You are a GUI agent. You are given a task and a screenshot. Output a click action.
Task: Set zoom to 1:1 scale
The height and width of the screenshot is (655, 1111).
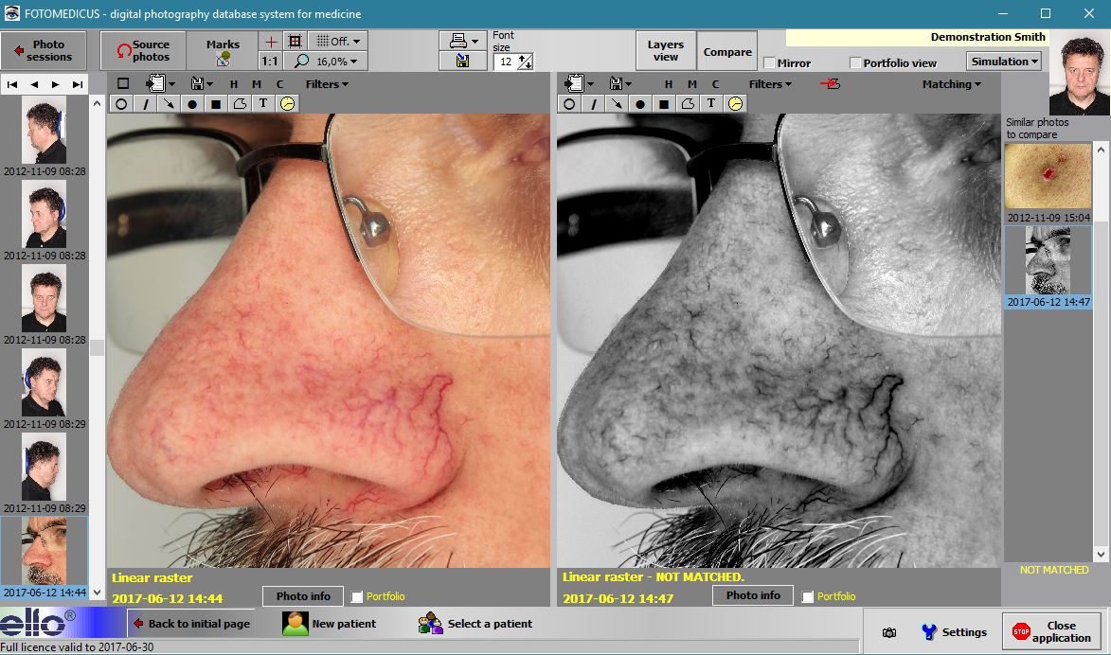[x=269, y=61]
